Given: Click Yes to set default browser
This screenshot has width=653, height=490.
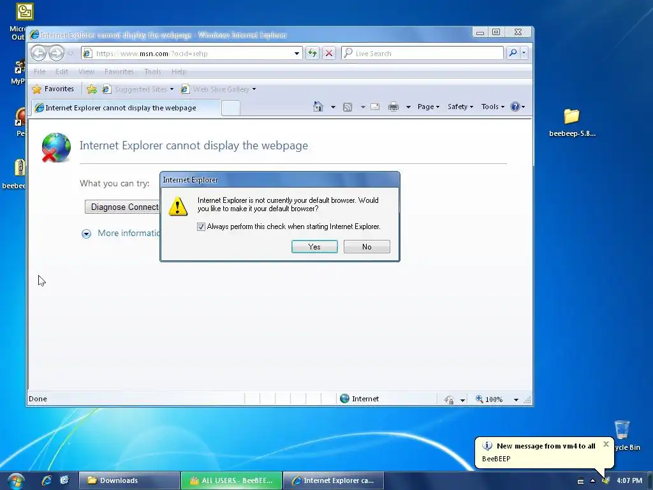Looking at the screenshot, I should (x=314, y=247).
